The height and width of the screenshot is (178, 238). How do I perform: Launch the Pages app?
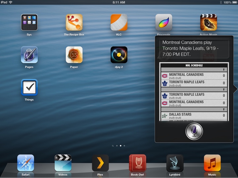click(29, 55)
